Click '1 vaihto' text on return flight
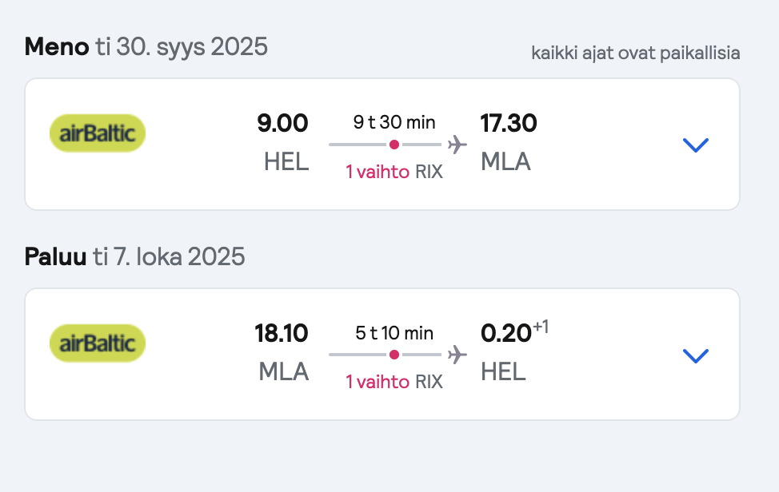Screen dimensions: 779x492 click(378, 382)
